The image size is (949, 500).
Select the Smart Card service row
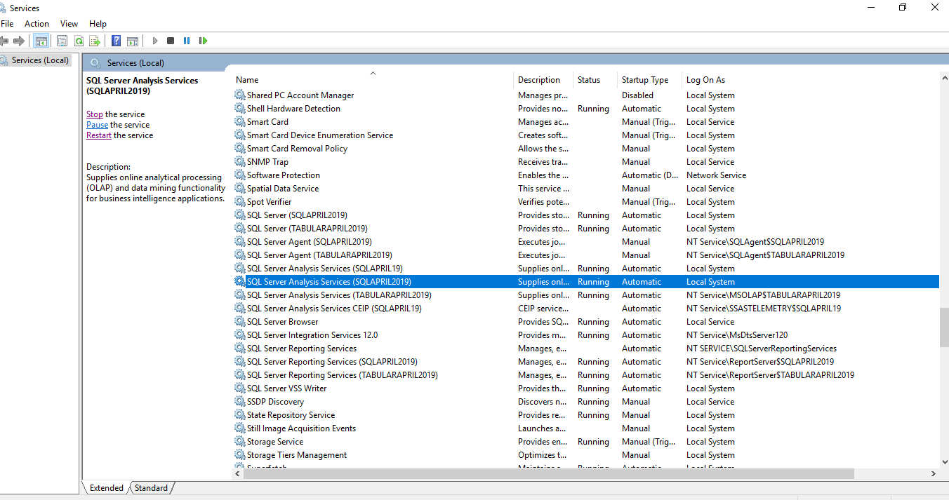pos(586,122)
